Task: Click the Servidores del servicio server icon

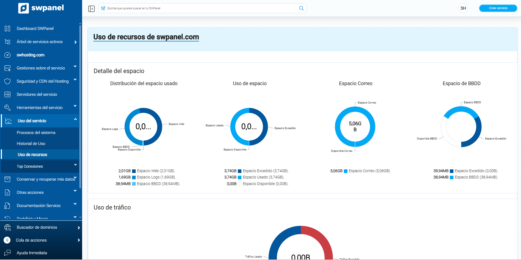Action: tap(7, 94)
